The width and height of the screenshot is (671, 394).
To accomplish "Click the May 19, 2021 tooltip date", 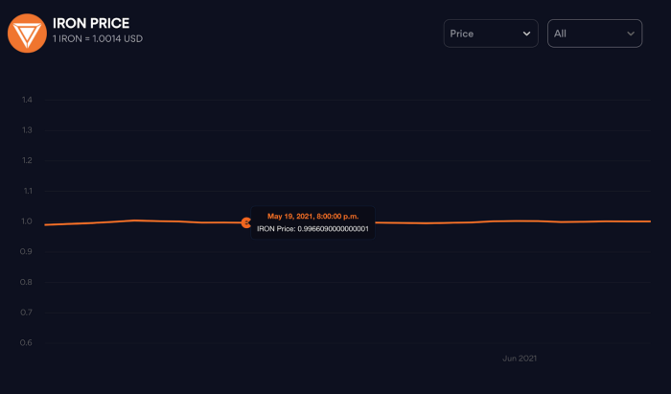I will point(312,217).
